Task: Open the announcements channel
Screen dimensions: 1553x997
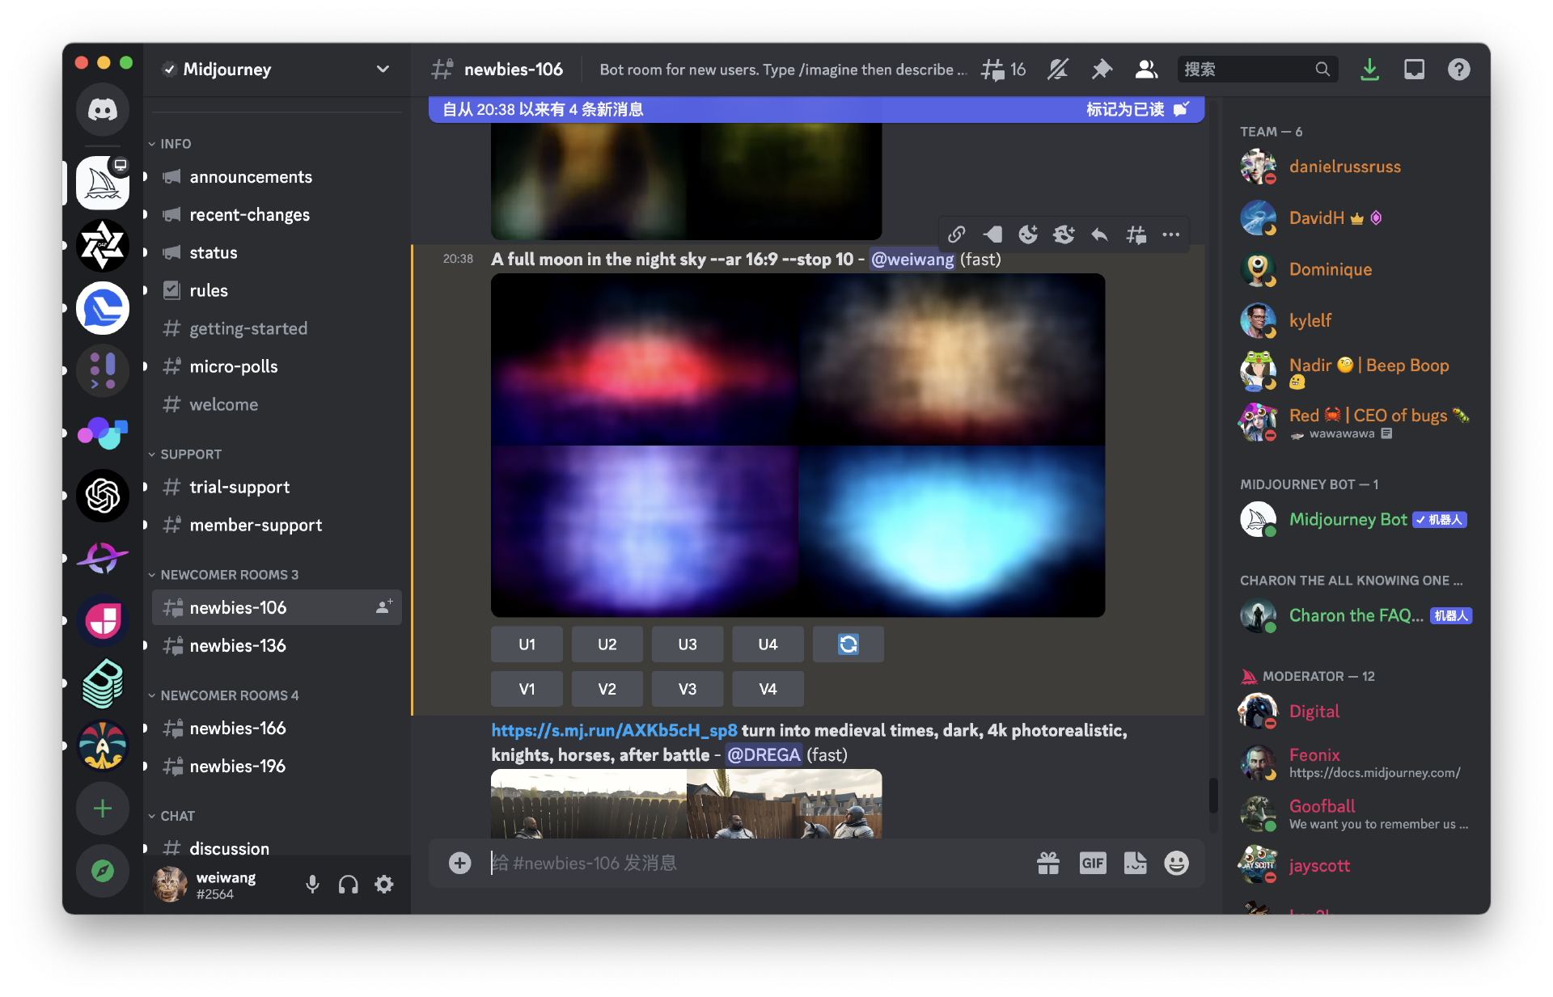Action: (250, 177)
